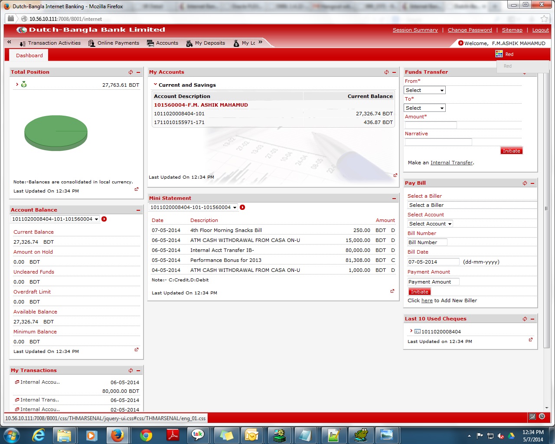This screenshot has height=444, width=555.
Task: Minimize the My Transactions panel
Action: coord(138,371)
